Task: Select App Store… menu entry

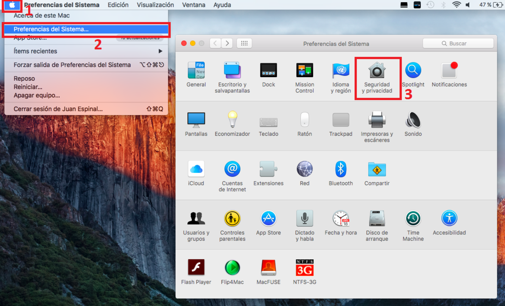Action: click(86, 38)
